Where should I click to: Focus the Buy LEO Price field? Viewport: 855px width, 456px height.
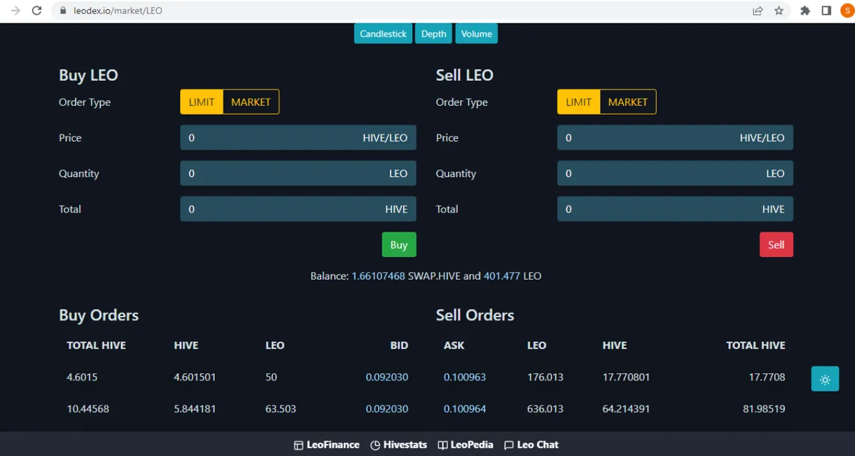[x=298, y=138]
